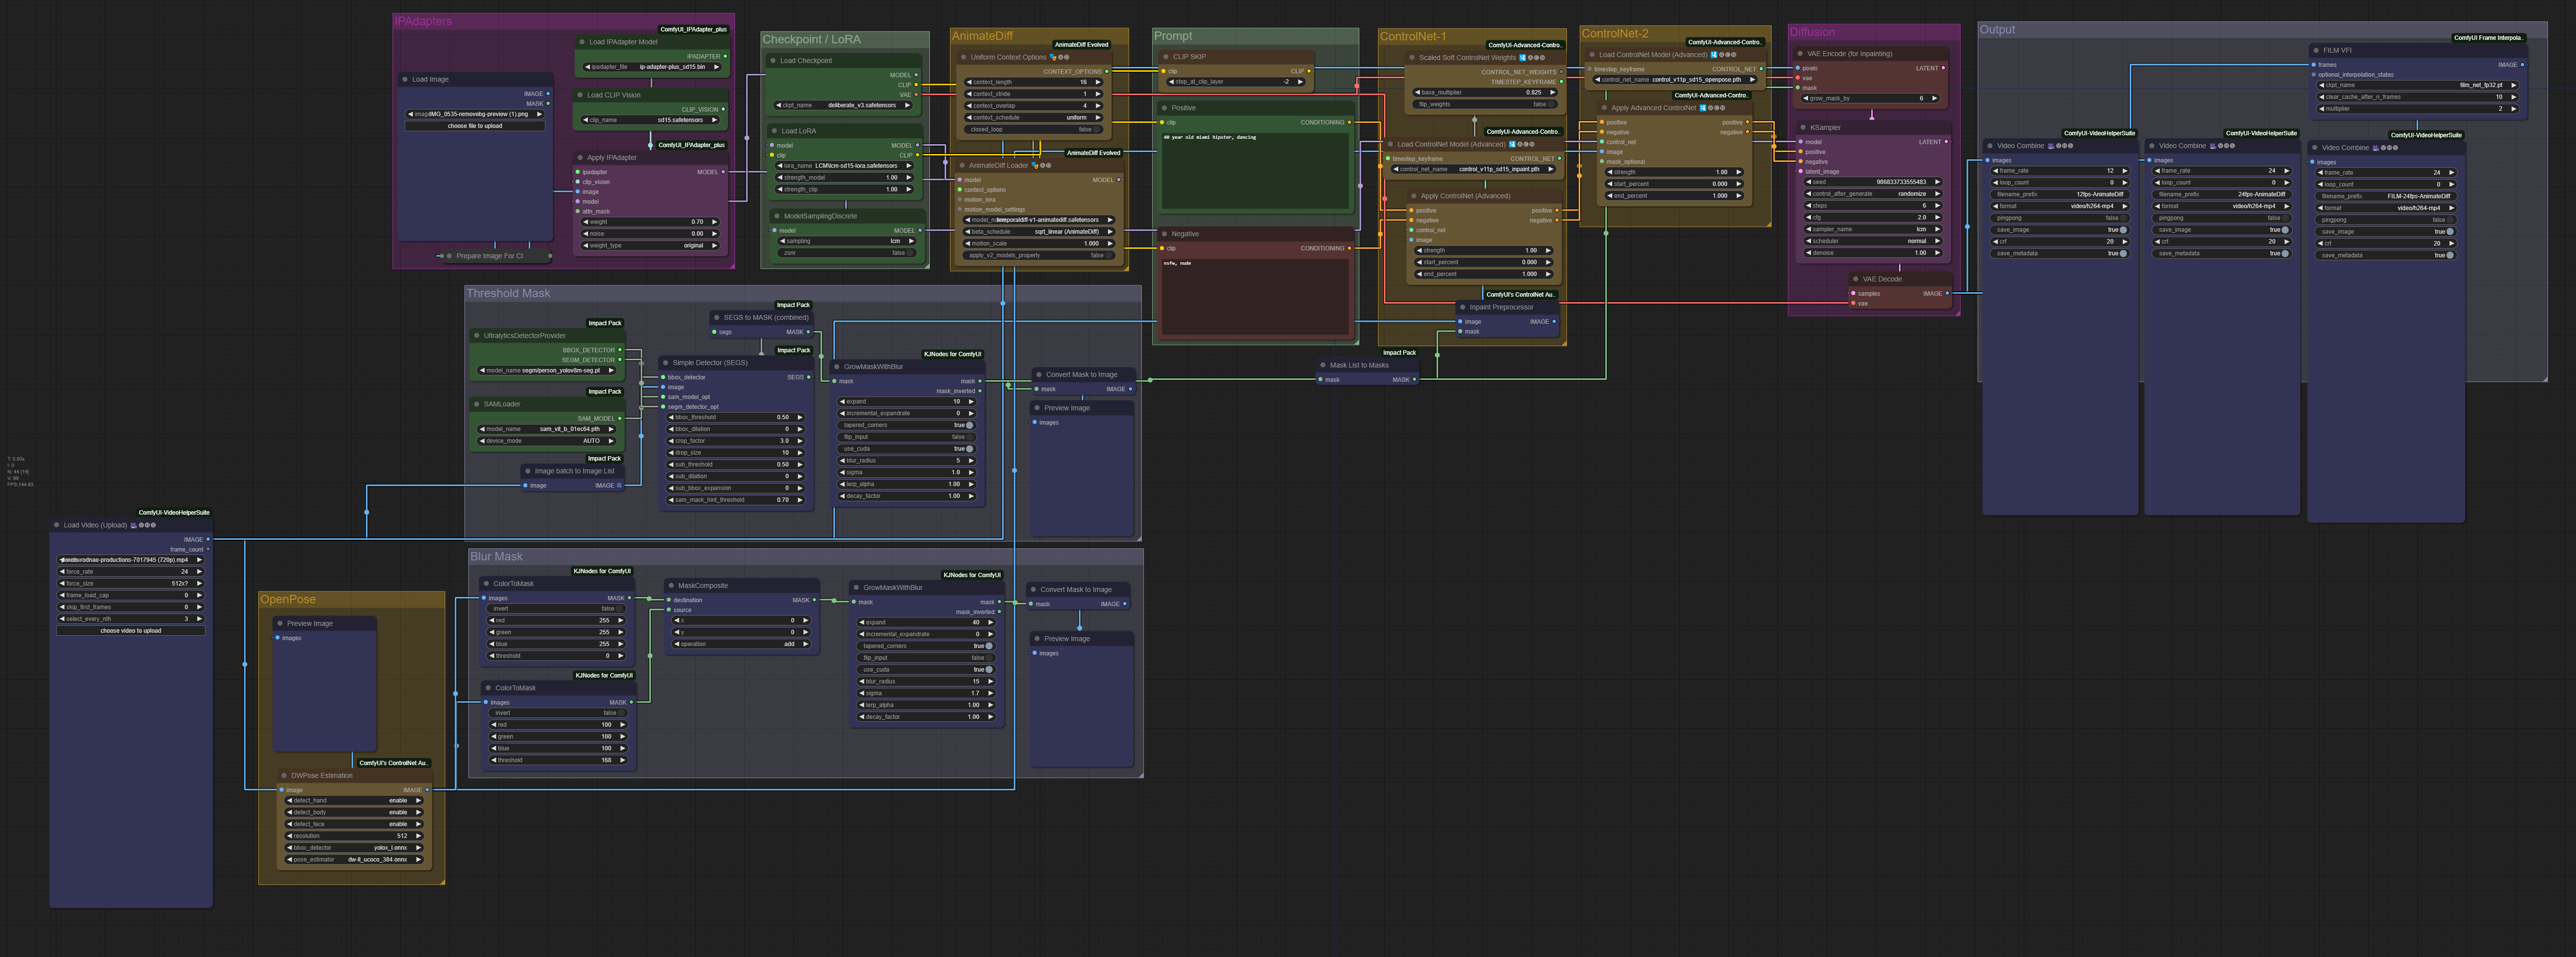Collapse the FILM VFI node via its dot
This screenshot has height=957, width=2576.
[2316, 50]
